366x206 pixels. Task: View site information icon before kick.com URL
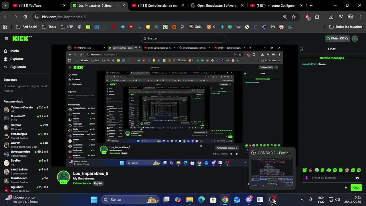(x=36, y=17)
